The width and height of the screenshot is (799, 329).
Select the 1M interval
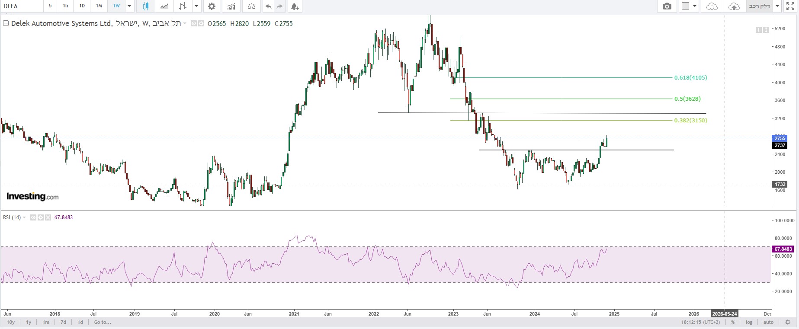point(99,6)
